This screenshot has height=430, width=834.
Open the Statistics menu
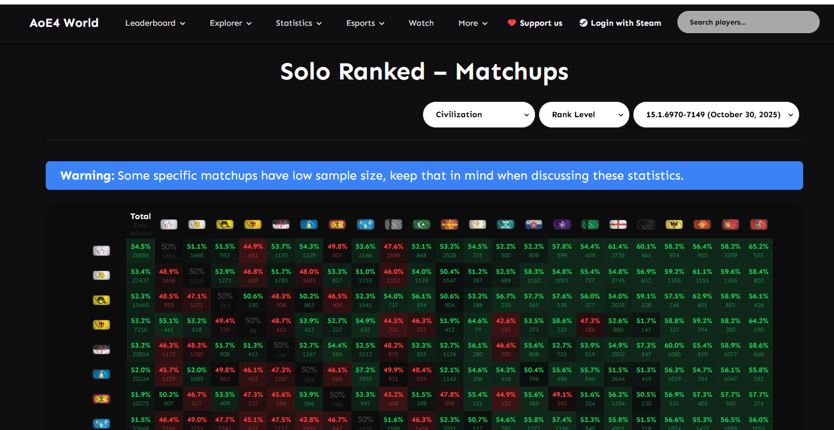pos(298,23)
